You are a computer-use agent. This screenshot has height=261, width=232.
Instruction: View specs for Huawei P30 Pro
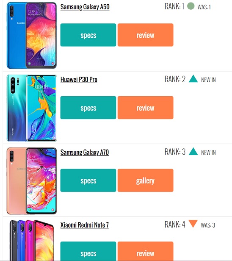click(88, 108)
